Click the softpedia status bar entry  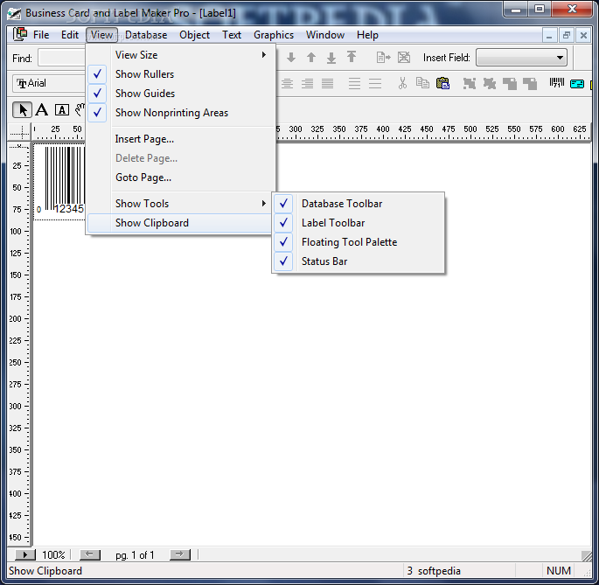(439, 571)
